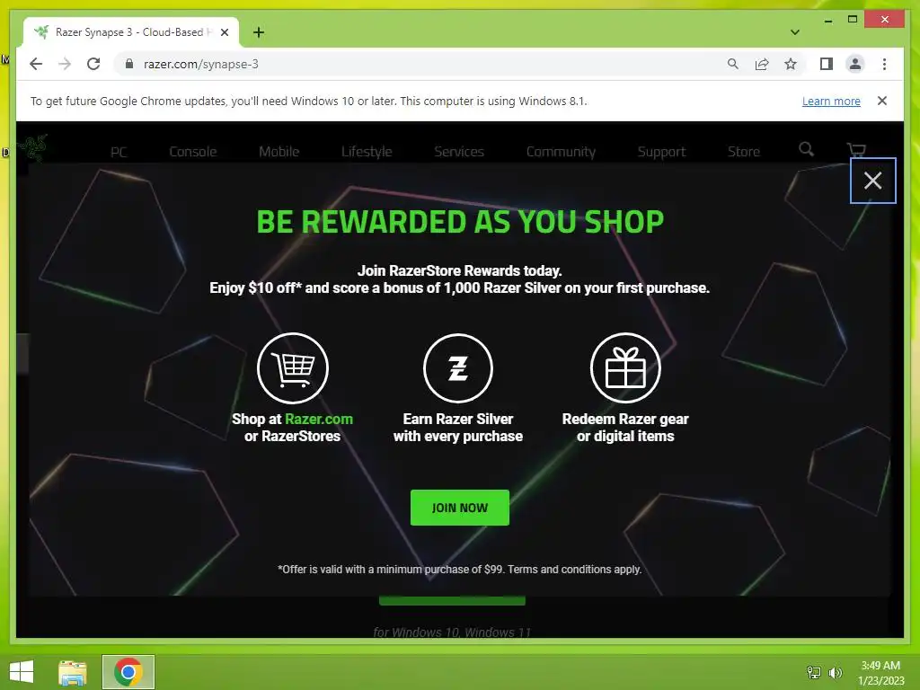This screenshot has height=690, width=920.
Task: Close the Razer Synapse 3 tab
Action: click(x=224, y=32)
